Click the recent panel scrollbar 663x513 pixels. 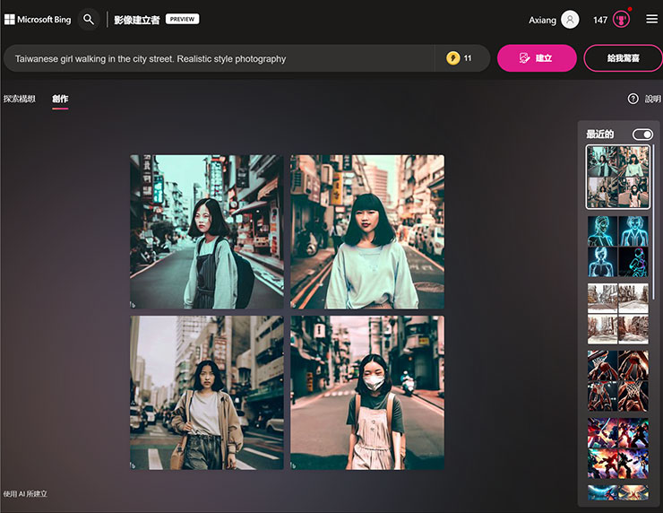pyautogui.click(x=654, y=222)
